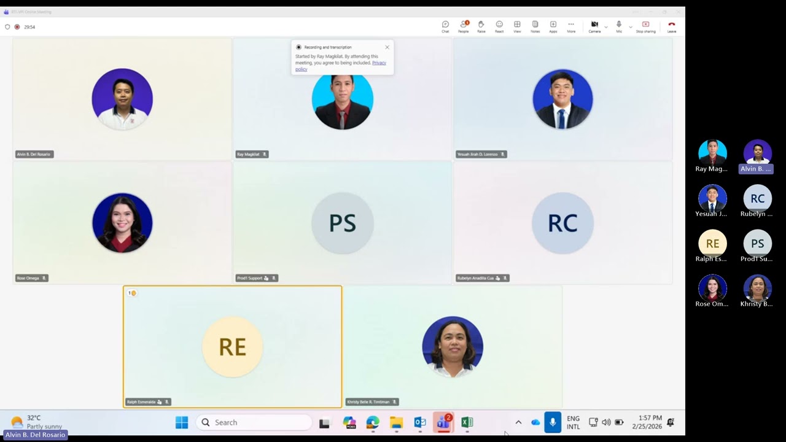Click Yesuah J... side panel avatar

(712, 198)
